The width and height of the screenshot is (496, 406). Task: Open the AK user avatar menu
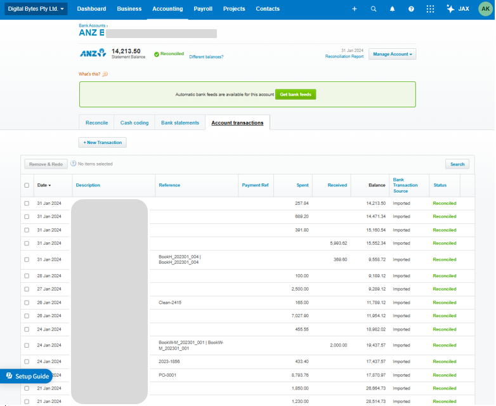(486, 9)
